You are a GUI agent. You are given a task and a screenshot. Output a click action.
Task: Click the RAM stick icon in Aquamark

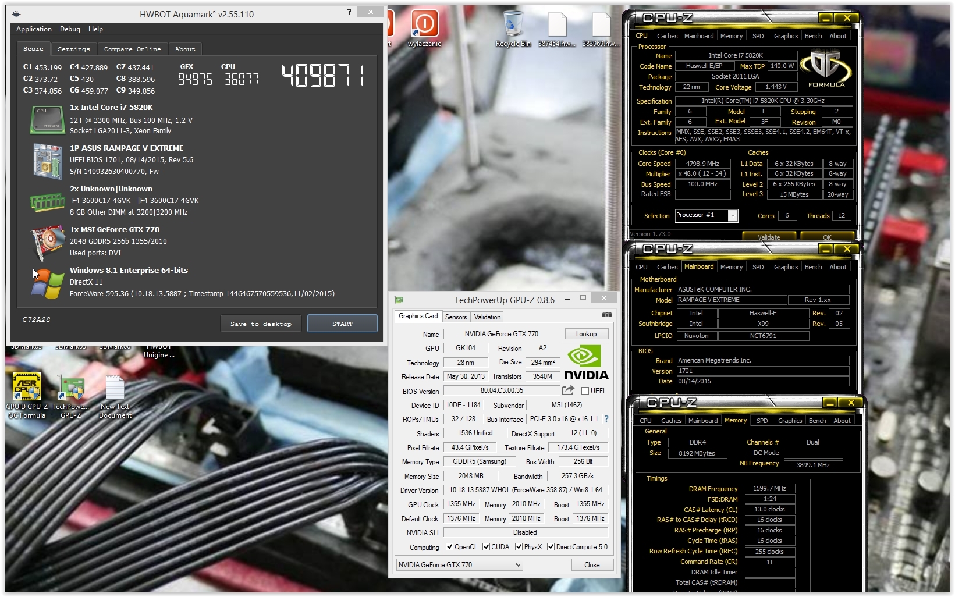[48, 202]
